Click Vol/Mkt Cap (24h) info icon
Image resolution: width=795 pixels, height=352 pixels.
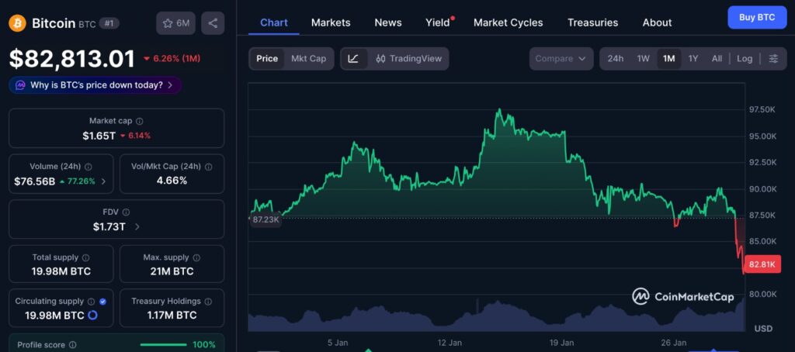[208, 167]
